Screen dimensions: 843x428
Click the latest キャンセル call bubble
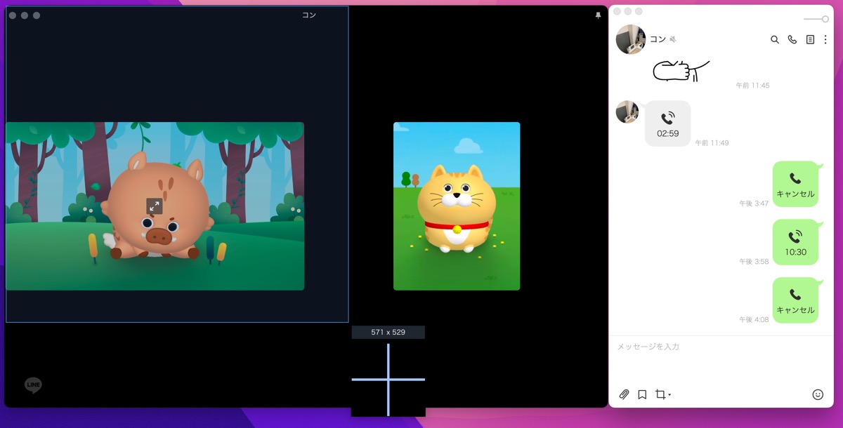[x=796, y=300]
